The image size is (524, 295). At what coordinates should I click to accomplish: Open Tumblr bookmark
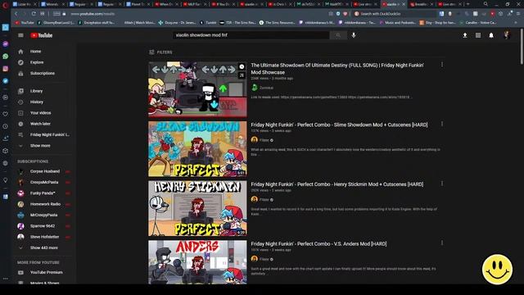click(208, 23)
